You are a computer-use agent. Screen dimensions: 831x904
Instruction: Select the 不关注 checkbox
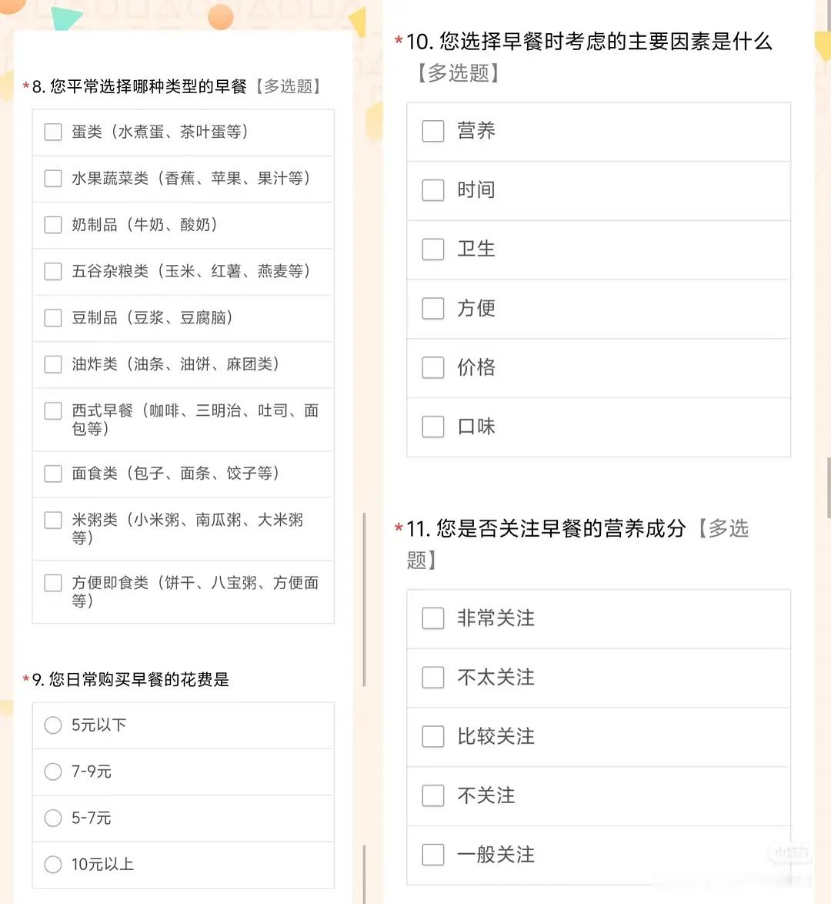click(433, 795)
